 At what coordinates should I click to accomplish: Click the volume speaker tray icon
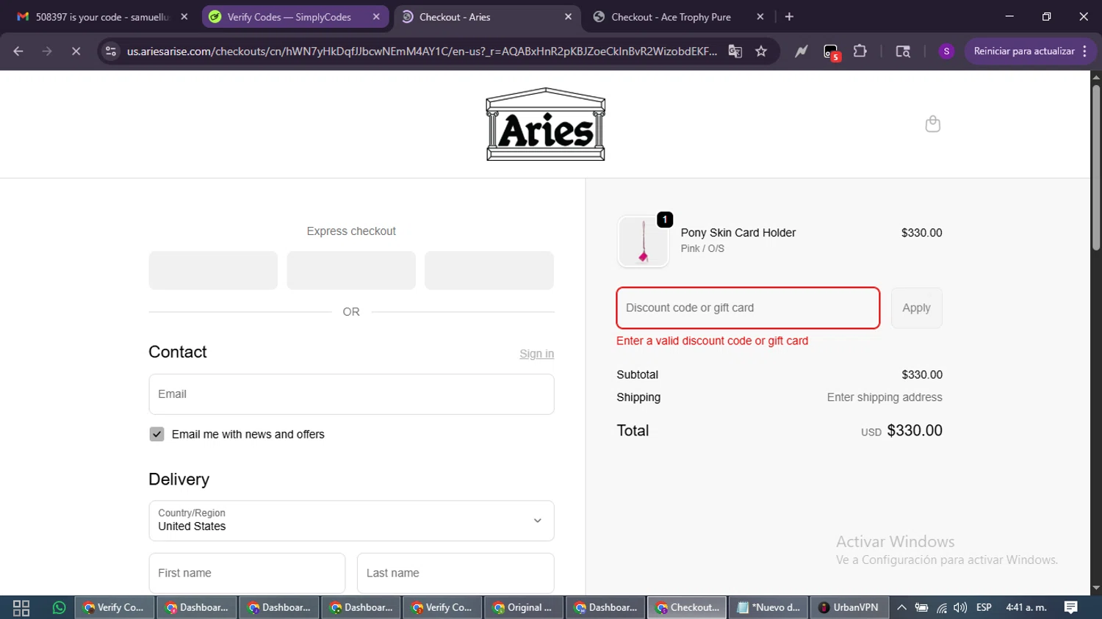pyautogui.click(x=960, y=607)
